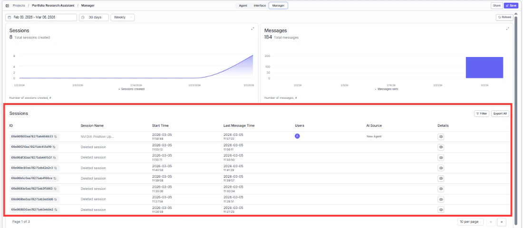Click the Save button
This screenshot has height=228, width=523.
511,5
